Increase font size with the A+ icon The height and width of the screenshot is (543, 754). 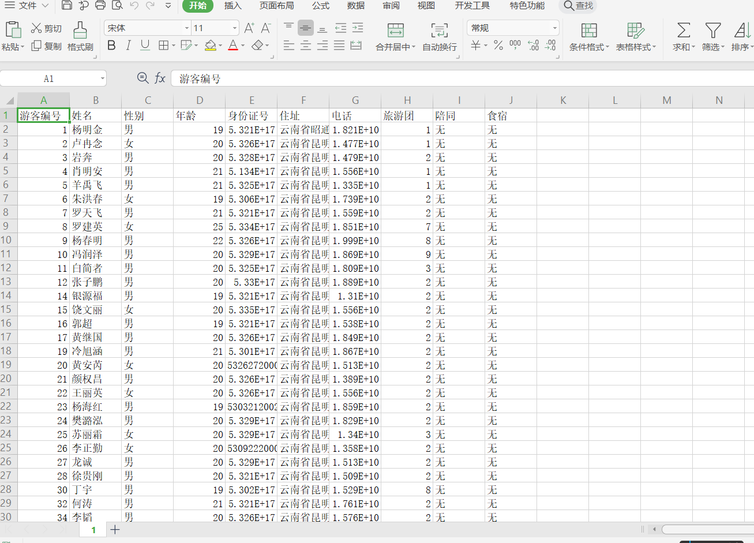249,28
